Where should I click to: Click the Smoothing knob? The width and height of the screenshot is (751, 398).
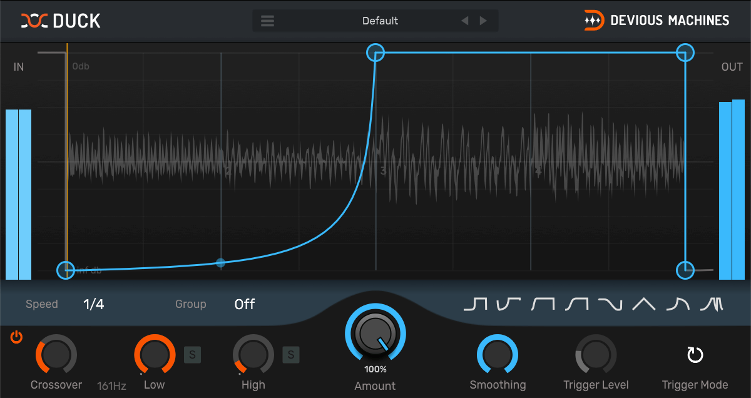click(x=498, y=355)
